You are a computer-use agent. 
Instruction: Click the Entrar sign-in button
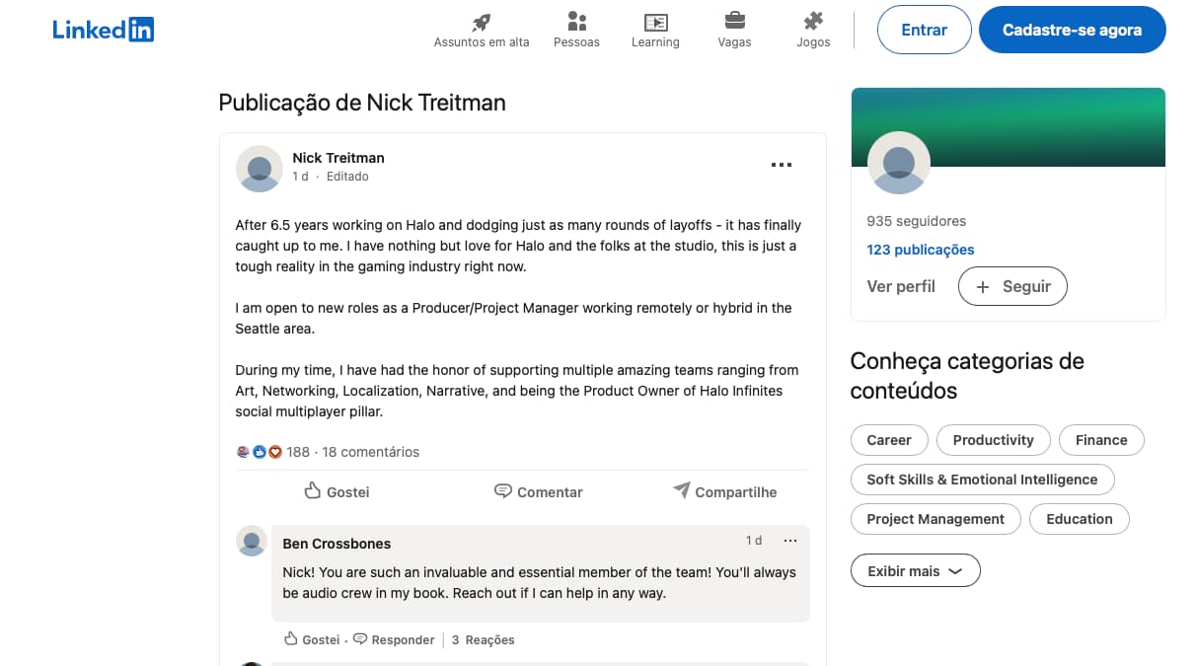click(x=924, y=30)
